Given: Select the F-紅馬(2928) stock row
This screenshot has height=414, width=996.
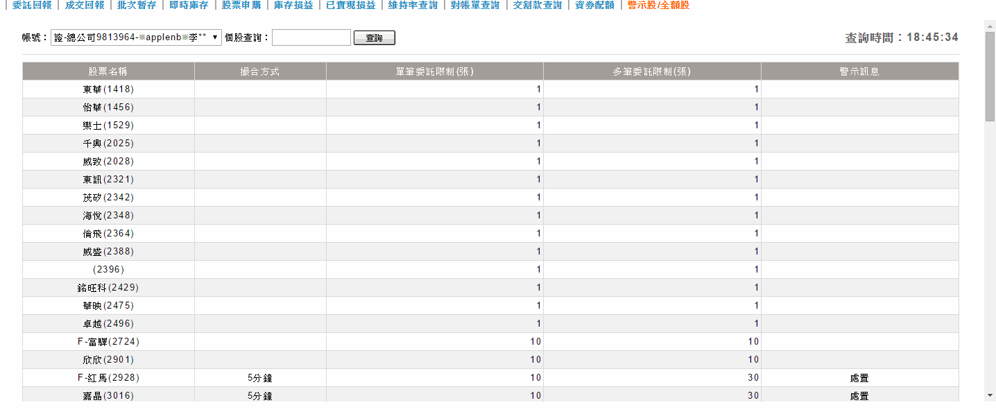Looking at the screenshot, I should [x=108, y=378].
